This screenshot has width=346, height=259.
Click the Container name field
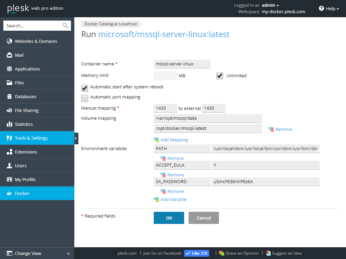182,64
